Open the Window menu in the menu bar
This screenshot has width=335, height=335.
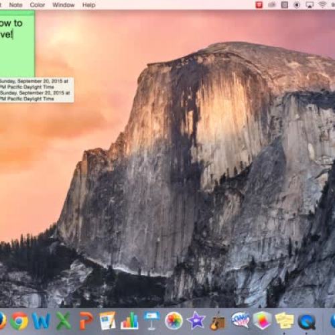click(x=64, y=5)
